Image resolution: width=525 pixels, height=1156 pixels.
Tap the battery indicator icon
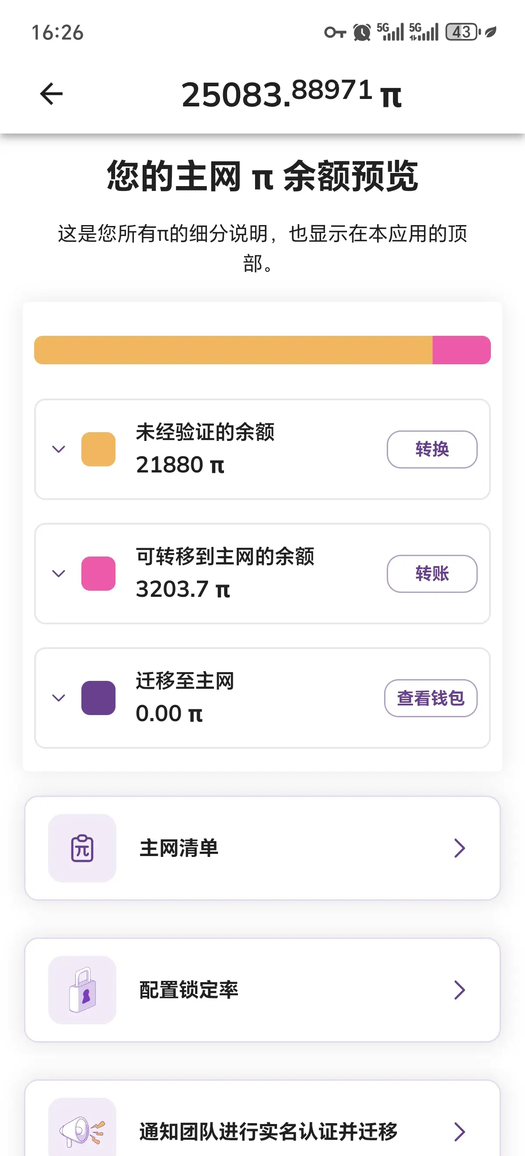(x=462, y=32)
